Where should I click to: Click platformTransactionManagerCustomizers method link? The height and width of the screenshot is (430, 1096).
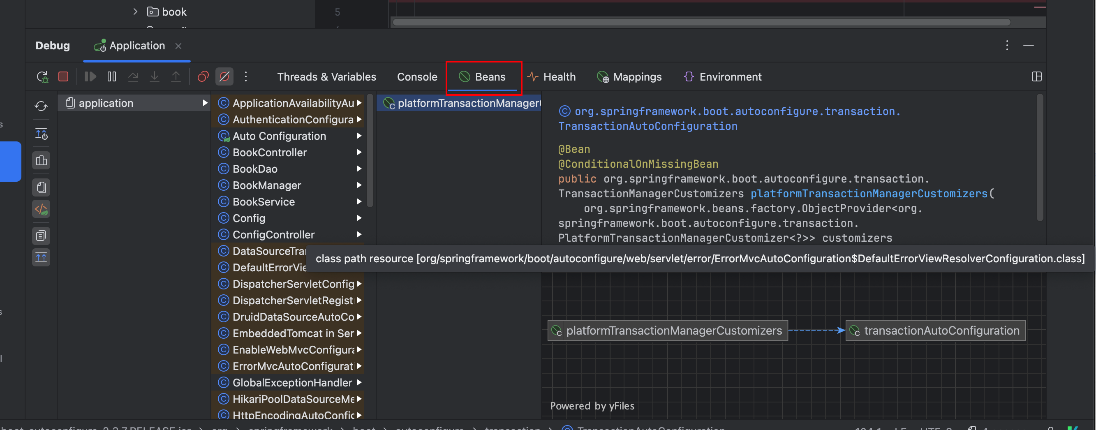[x=868, y=194]
